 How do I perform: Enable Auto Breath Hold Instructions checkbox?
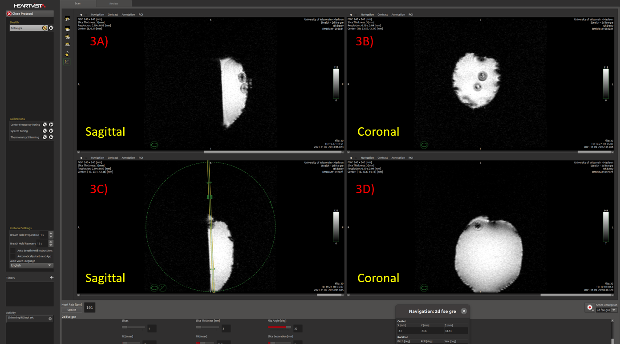(x=13, y=251)
